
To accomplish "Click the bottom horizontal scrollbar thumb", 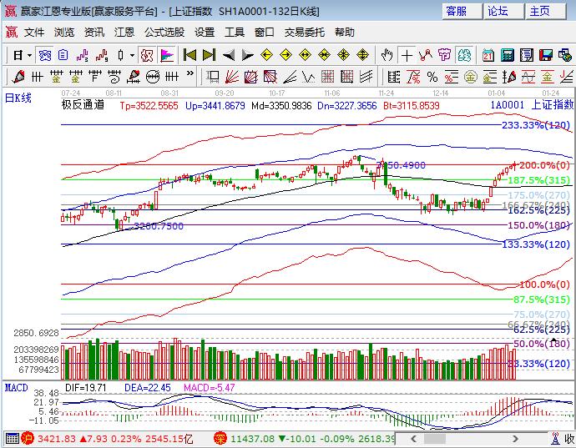I will click(x=435, y=438).
